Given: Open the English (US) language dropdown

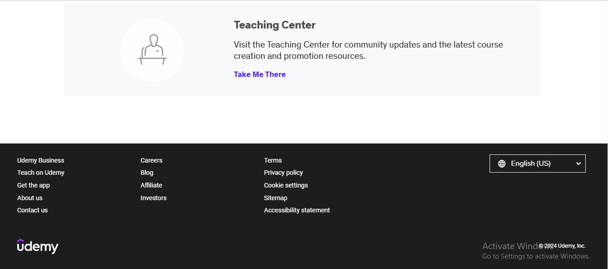Looking at the screenshot, I should (537, 163).
